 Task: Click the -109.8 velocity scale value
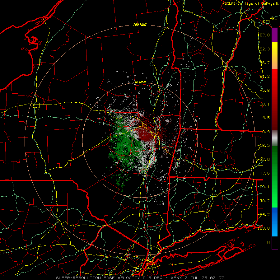[x=263, y=228]
